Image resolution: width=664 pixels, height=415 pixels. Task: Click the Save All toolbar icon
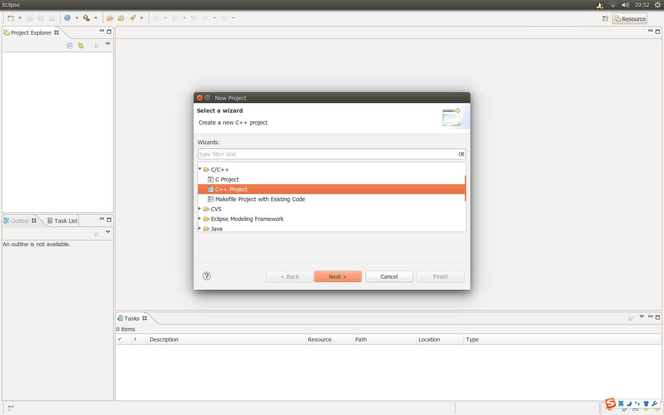(41, 18)
